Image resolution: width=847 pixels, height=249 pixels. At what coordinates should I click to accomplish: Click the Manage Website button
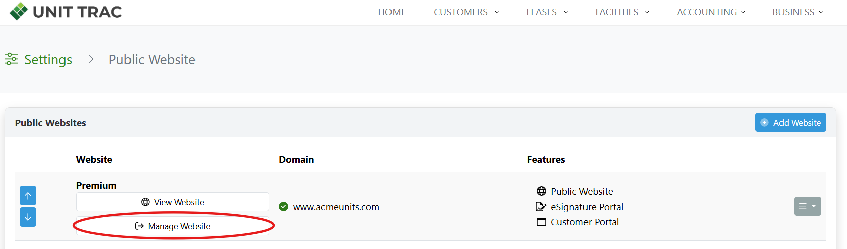point(172,226)
